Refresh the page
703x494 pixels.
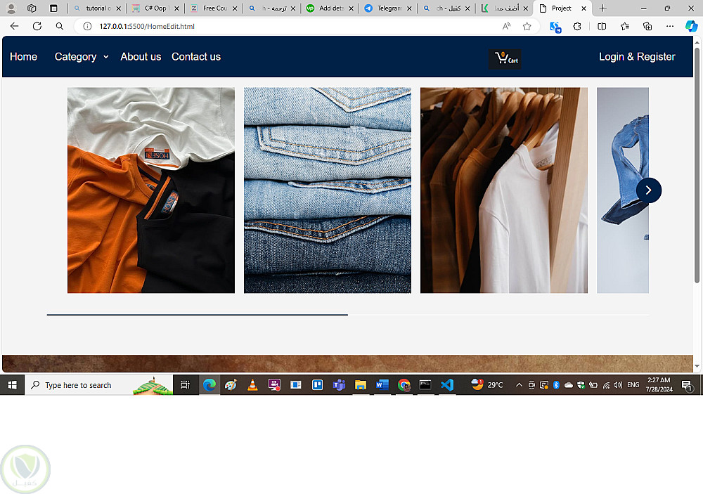37,27
